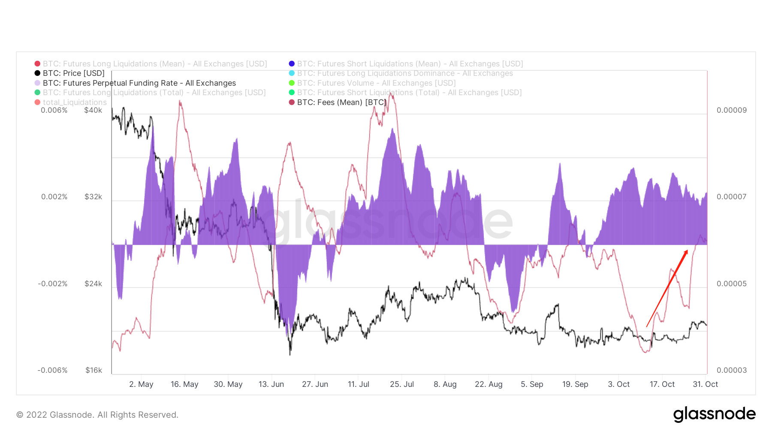Click the Glassnode copyright notice text
Image resolution: width=772 pixels, height=434 pixels.
tap(97, 415)
